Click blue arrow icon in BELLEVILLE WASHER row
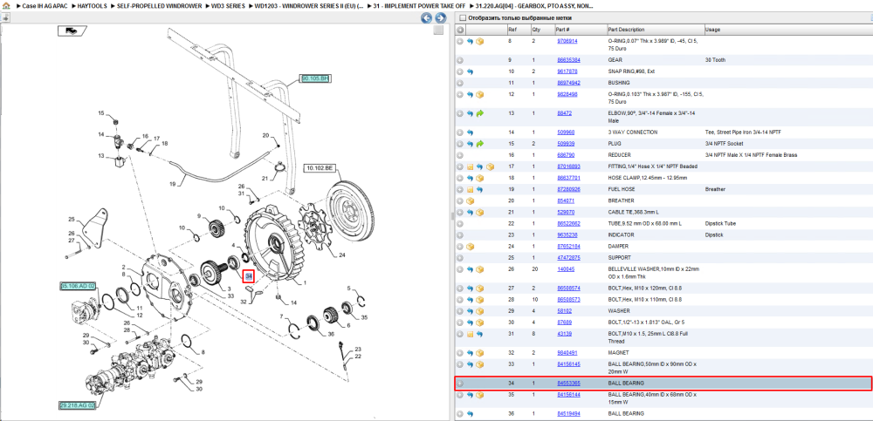This screenshot has height=421, width=873. (x=470, y=269)
